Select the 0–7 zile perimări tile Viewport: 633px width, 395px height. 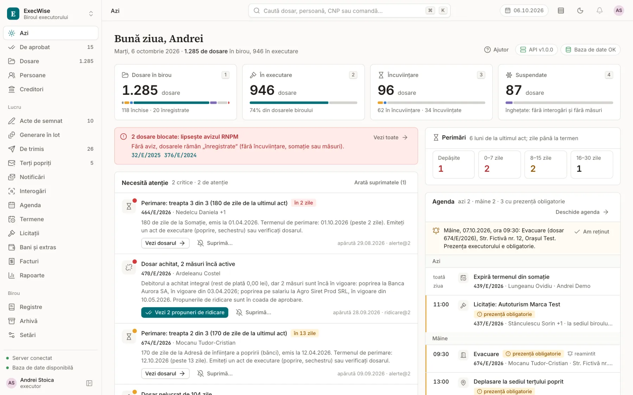pyautogui.click(x=499, y=164)
